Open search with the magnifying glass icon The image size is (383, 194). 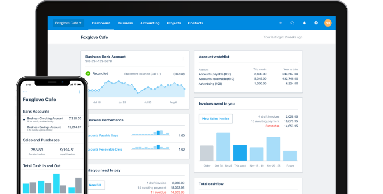tap(292, 23)
